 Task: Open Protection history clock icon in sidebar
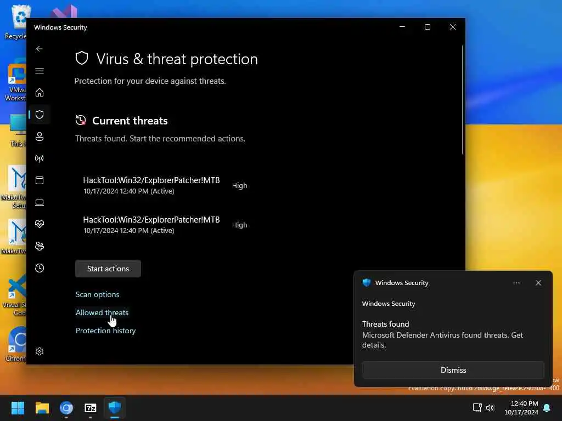(40, 268)
